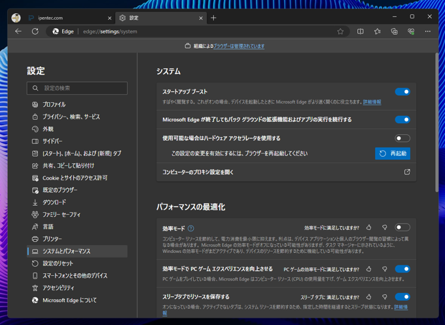The width and height of the screenshot is (445, 325).
Task: Open プロファイル settings section
Action: click(77, 105)
